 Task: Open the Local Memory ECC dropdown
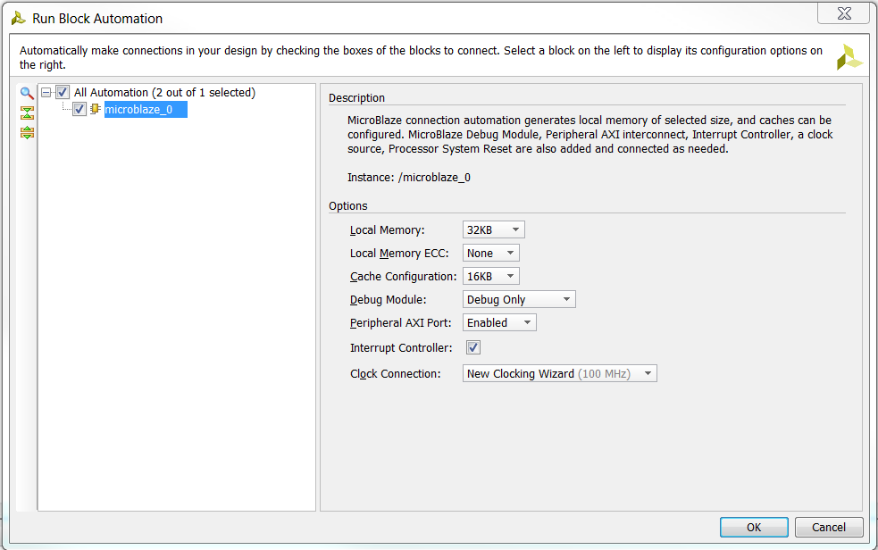tap(490, 253)
